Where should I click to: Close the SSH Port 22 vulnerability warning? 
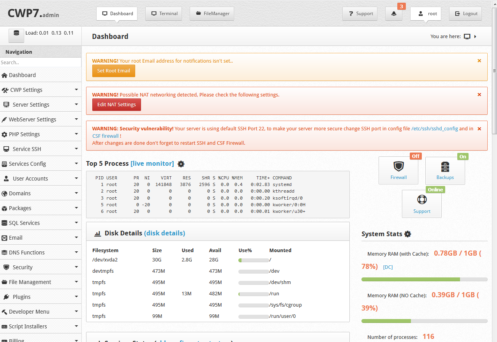pos(479,129)
